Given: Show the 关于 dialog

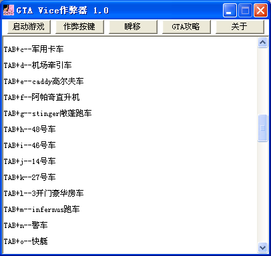Looking at the screenshot, I should [240, 27].
